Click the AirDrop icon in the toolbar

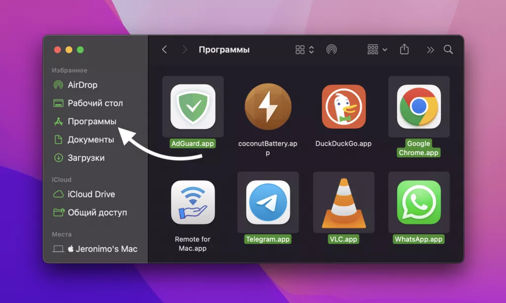[x=332, y=49]
